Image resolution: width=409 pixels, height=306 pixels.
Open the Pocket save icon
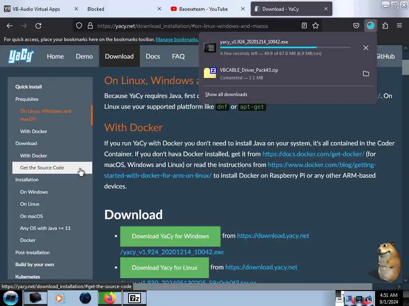356,25
